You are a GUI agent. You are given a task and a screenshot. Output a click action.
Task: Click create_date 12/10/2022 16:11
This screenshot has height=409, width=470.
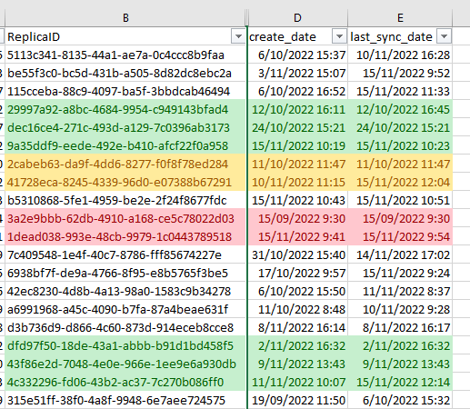(x=297, y=109)
